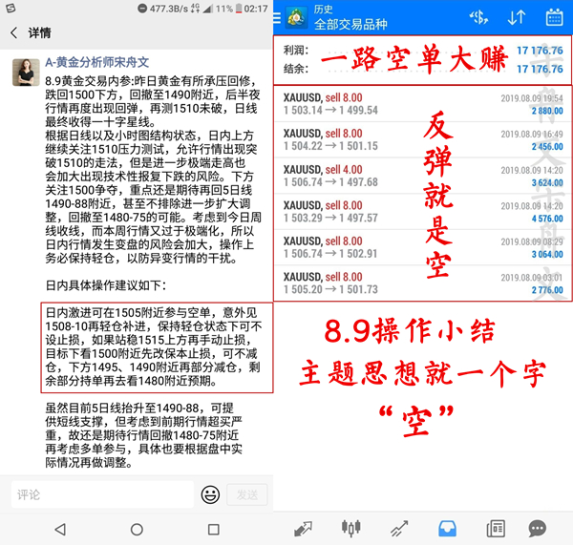Select the XAUUSD sell 4.00 trade row
Screen dimensions: 573x545
423,176
